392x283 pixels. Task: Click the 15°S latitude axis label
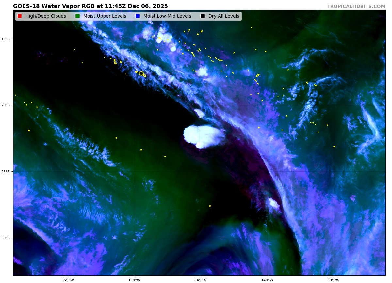click(x=6, y=39)
